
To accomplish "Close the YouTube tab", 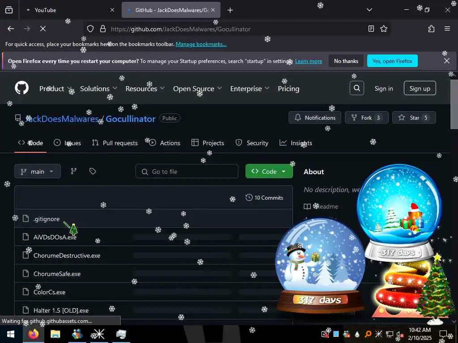I will coord(112,10).
